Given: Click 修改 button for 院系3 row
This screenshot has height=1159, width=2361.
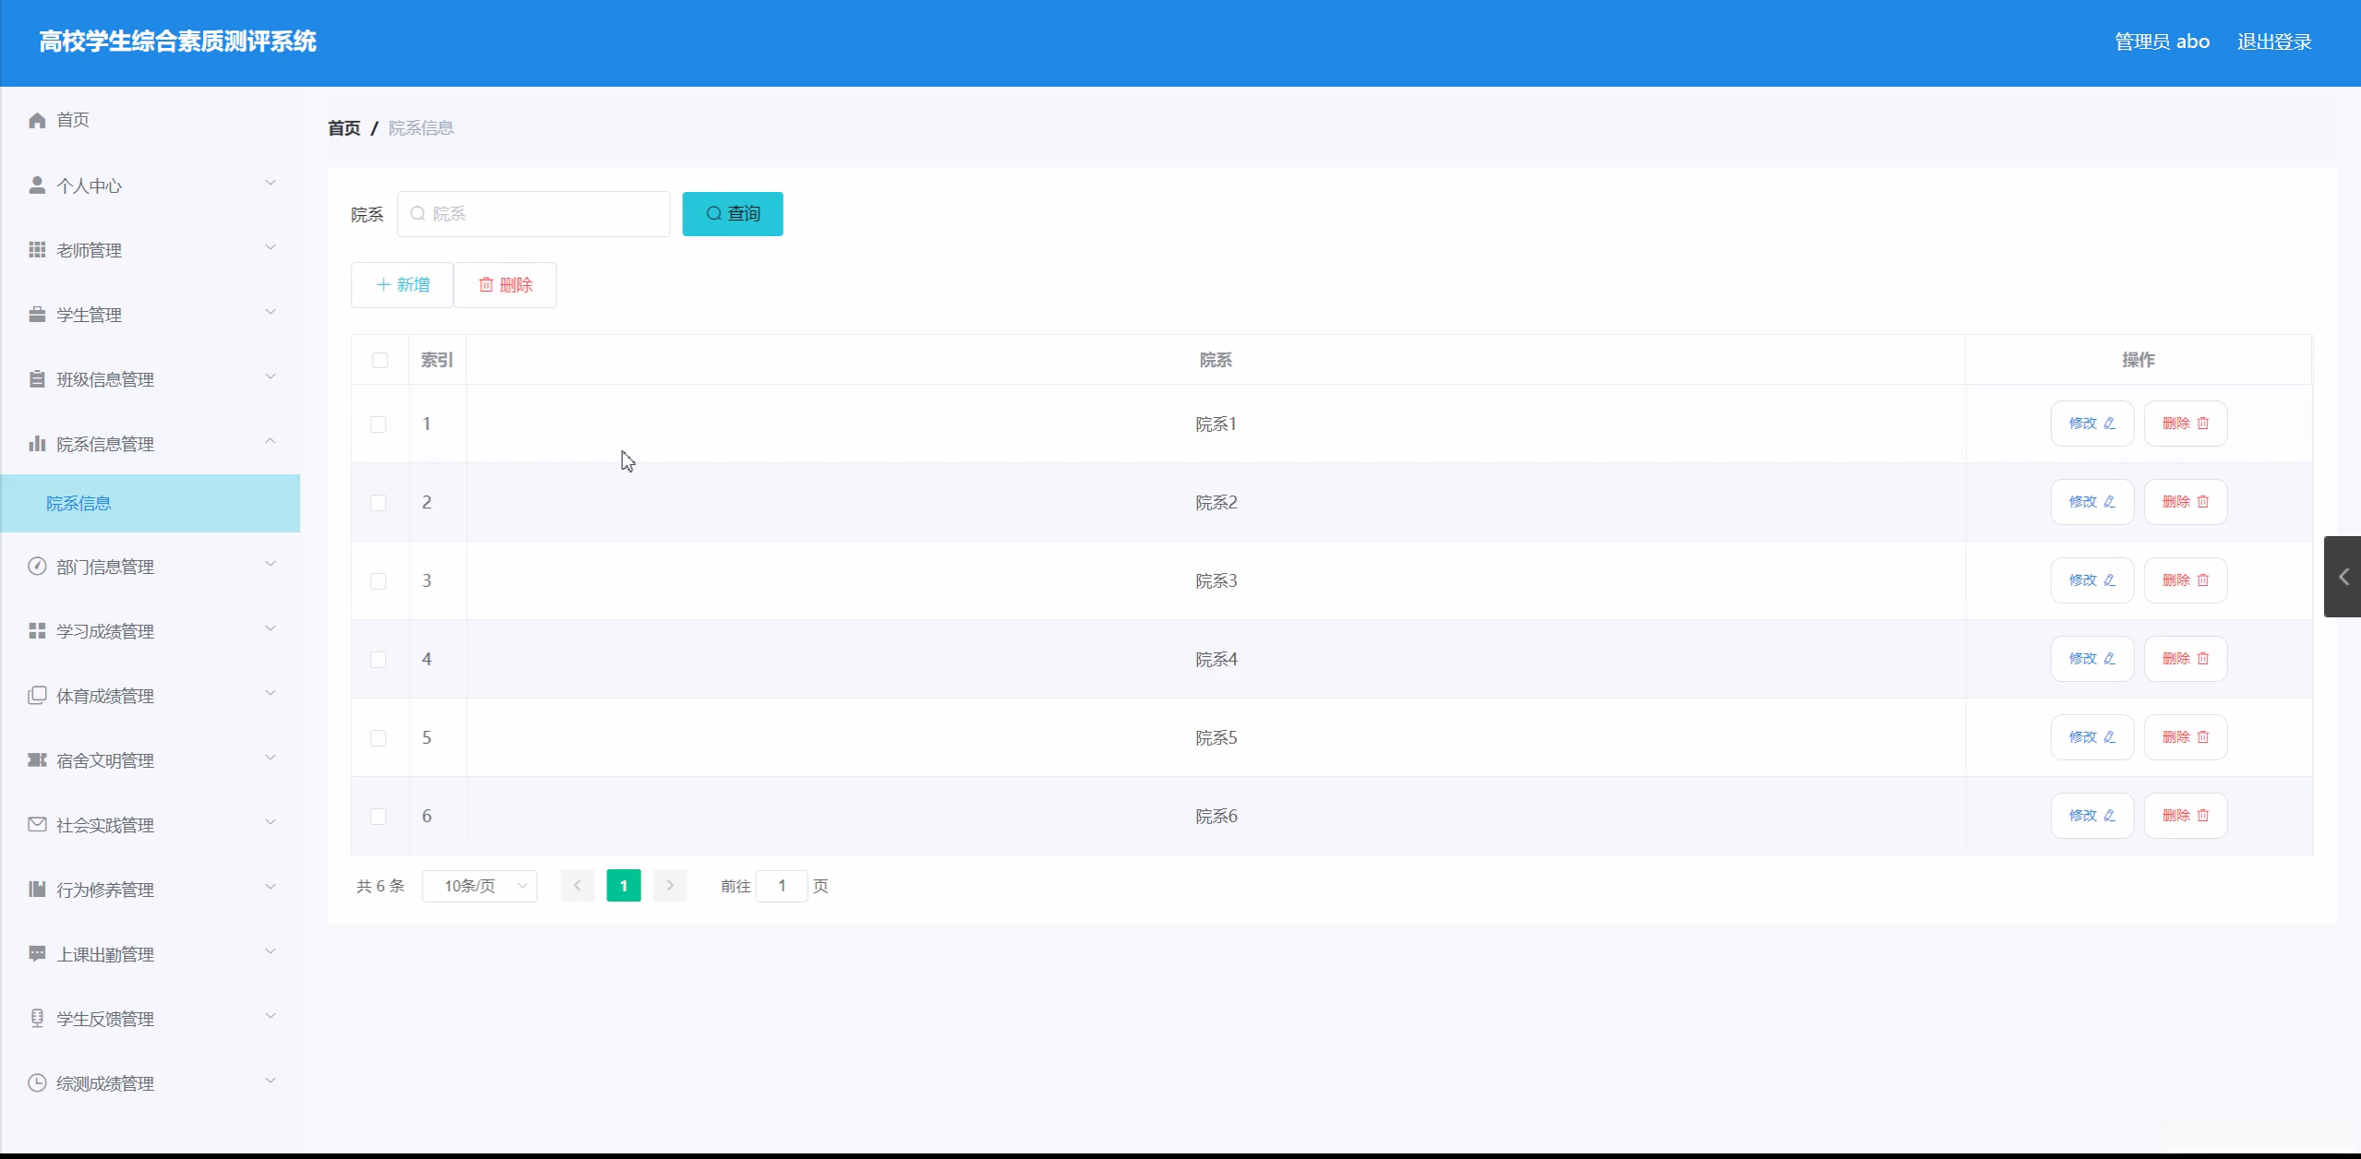Looking at the screenshot, I should click(2091, 580).
